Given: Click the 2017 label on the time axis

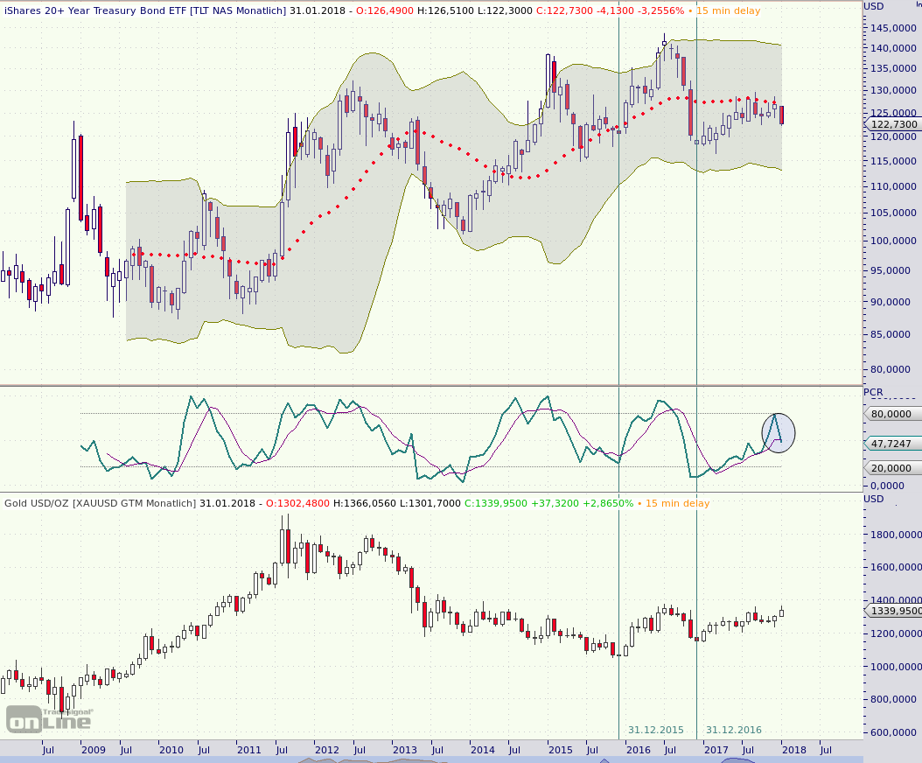Looking at the screenshot, I should (x=716, y=750).
